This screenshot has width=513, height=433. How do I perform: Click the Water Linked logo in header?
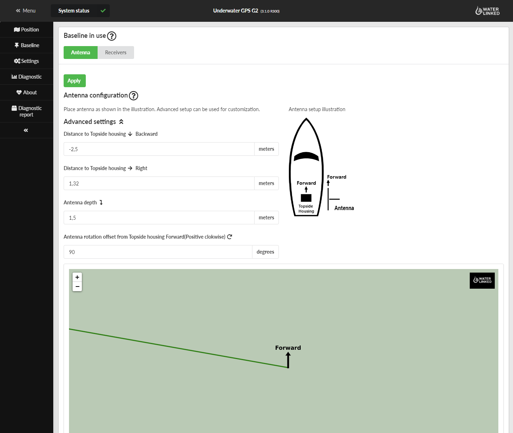(x=487, y=11)
